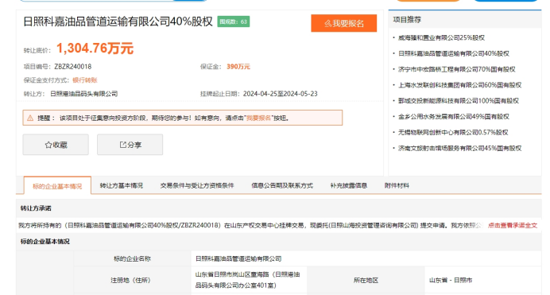Click the 收藏 star button
Viewport: 550px width, 295px height.
[x=56, y=145]
